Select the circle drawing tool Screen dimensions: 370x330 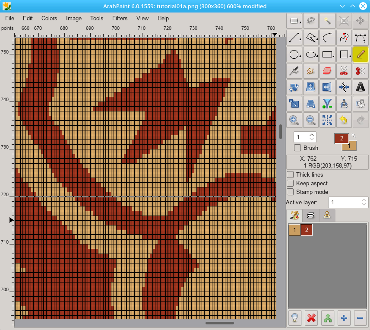(x=294, y=54)
